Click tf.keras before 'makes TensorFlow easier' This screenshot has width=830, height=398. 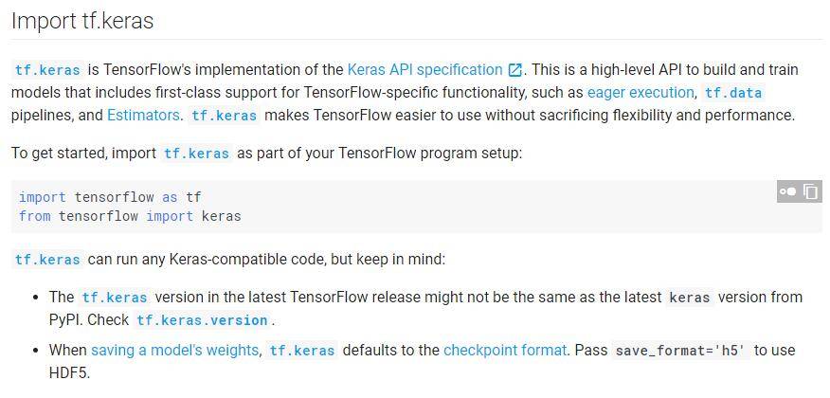click(225, 116)
